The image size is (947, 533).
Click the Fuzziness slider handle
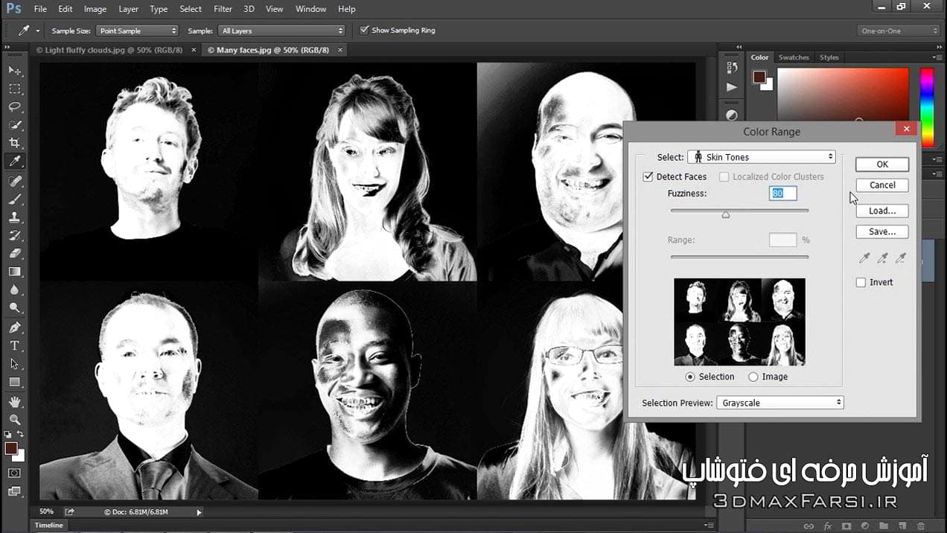tap(726, 214)
